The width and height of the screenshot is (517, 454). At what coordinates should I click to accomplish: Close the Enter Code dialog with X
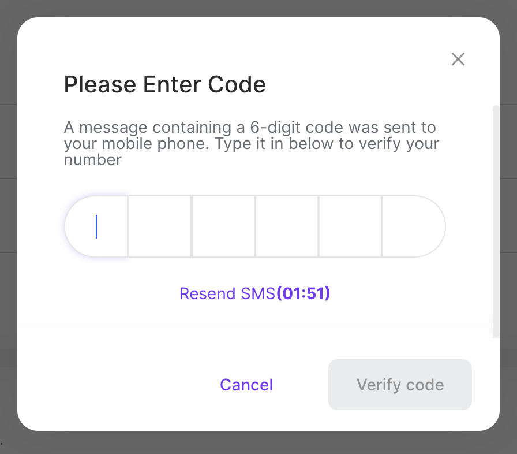tap(458, 59)
